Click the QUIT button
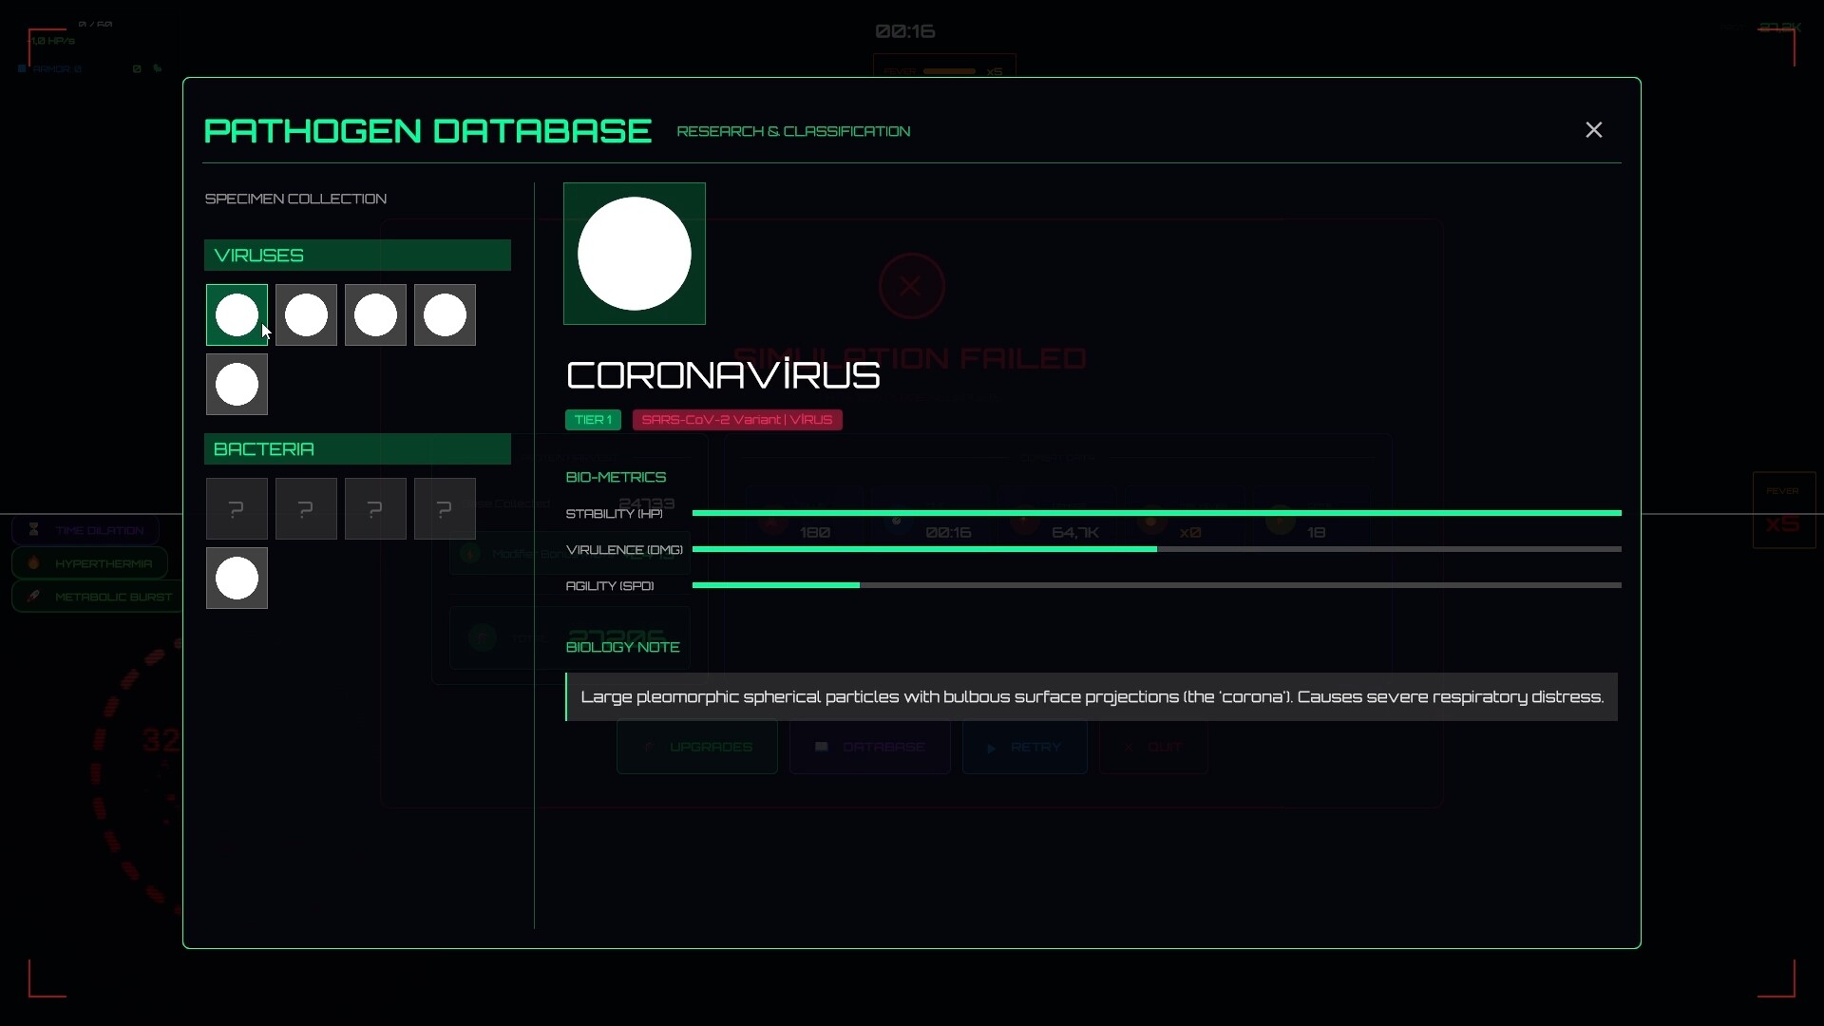Screen dimensions: 1824x1026 click(x=1152, y=748)
